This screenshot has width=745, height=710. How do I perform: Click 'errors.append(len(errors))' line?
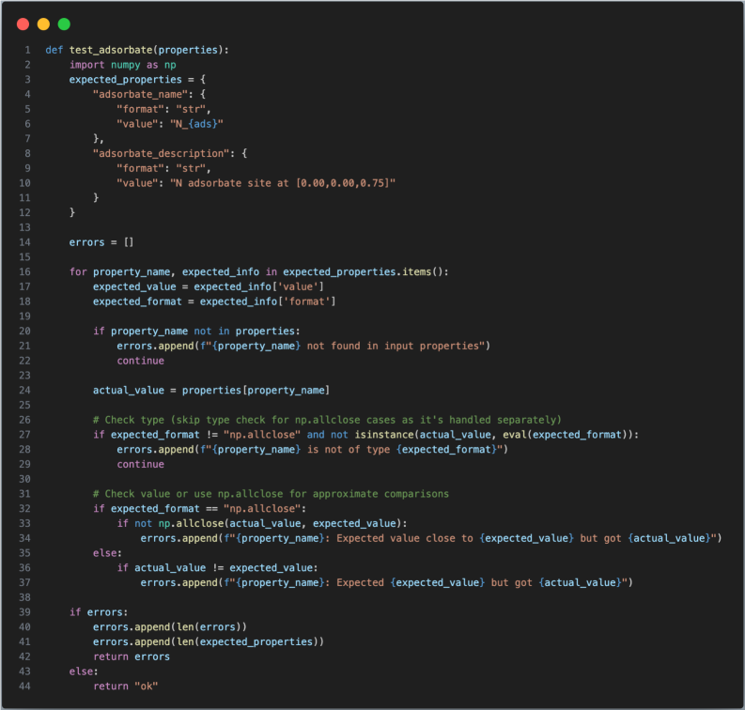click(x=170, y=627)
